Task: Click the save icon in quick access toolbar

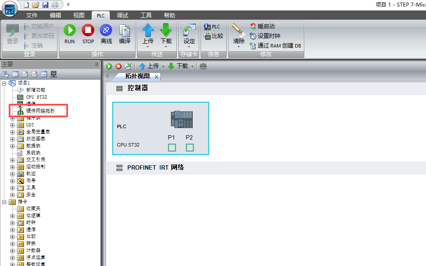Action: pos(45,5)
